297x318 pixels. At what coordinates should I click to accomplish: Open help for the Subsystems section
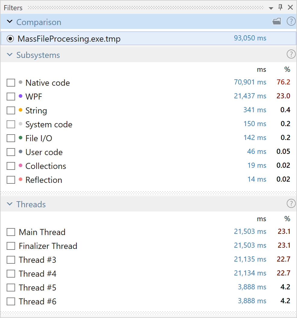tap(291, 54)
